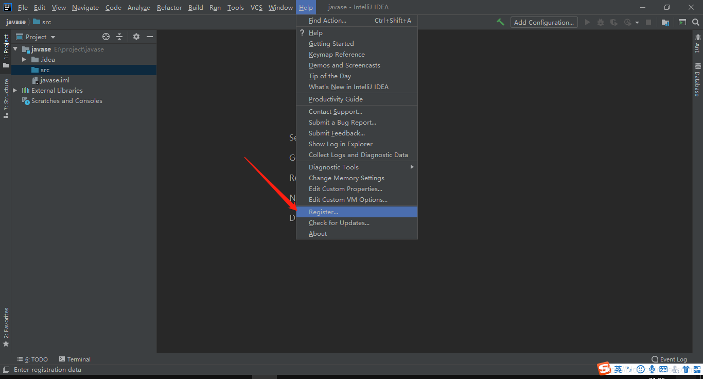This screenshot has width=703, height=379.
Task: Open Project panel settings gear
Action: [x=136, y=37]
